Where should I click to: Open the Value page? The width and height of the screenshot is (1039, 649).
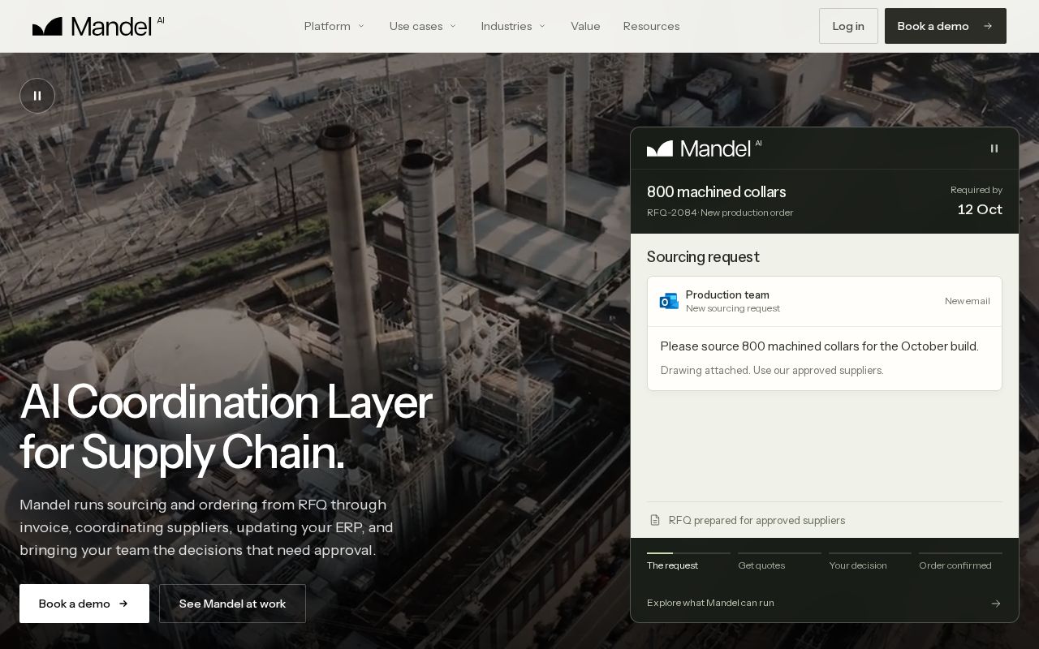pyautogui.click(x=585, y=26)
